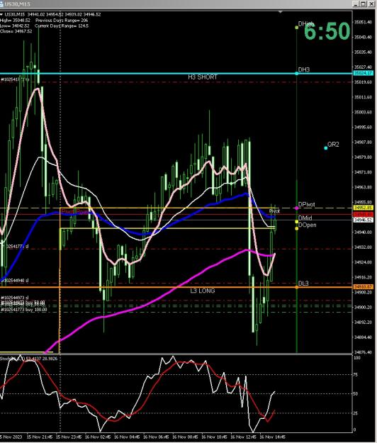Viewport: 377px width, 443px height.
Task: Click the L3 LONG line label
Action: coord(203,291)
